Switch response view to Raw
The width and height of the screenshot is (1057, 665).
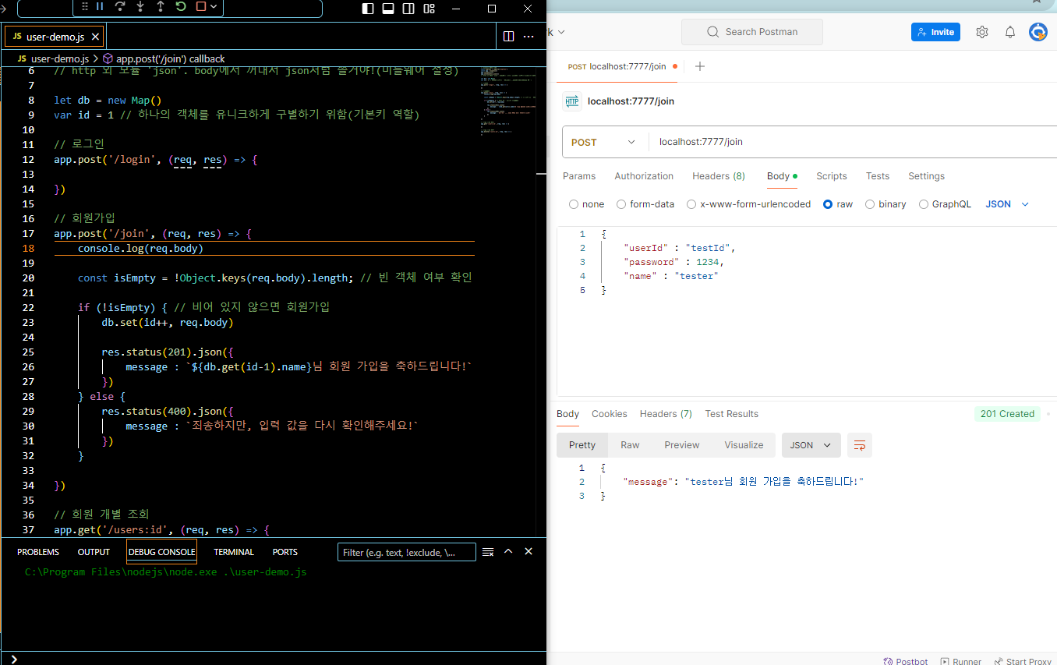click(630, 445)
